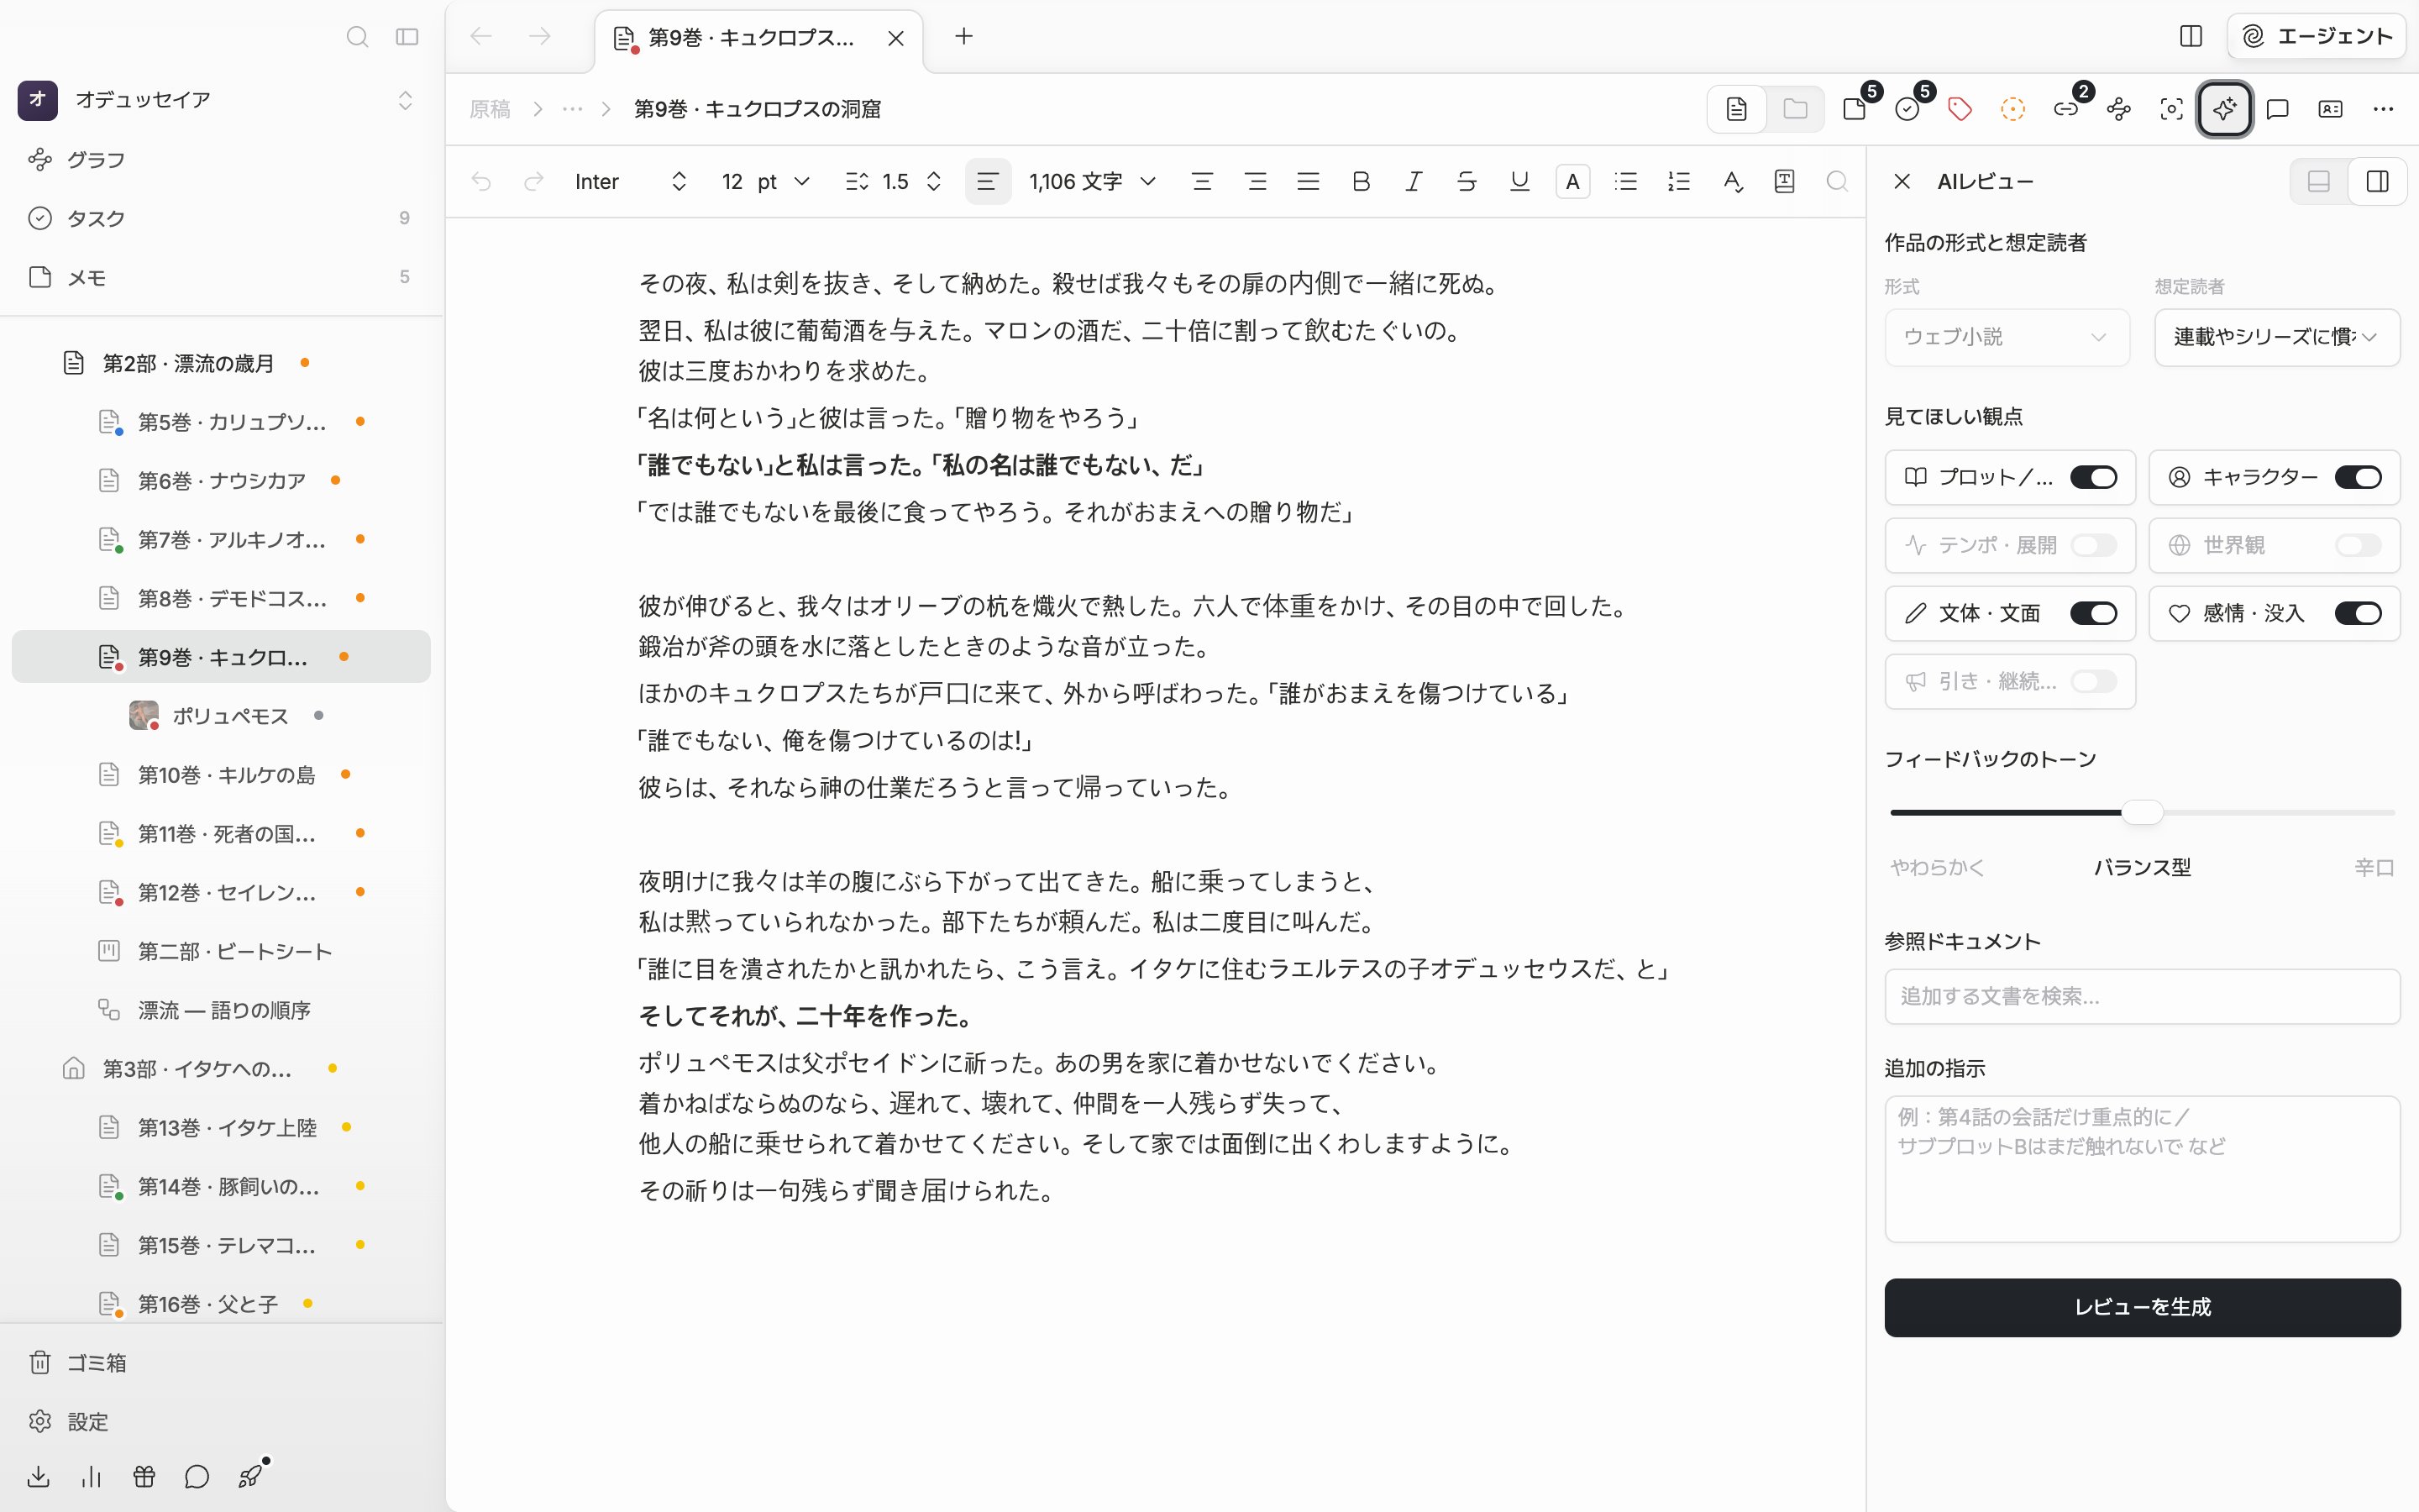
Task: Set tone to やわらかく label
Action: (1937, 867)
